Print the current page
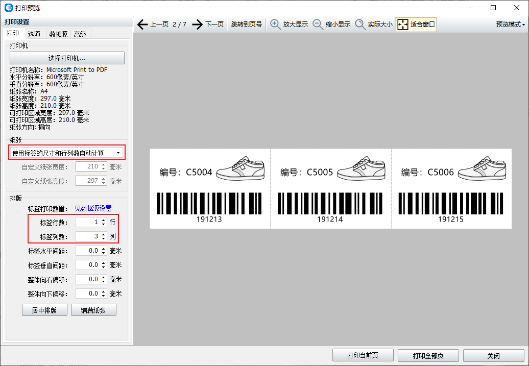 coord(363,356)
